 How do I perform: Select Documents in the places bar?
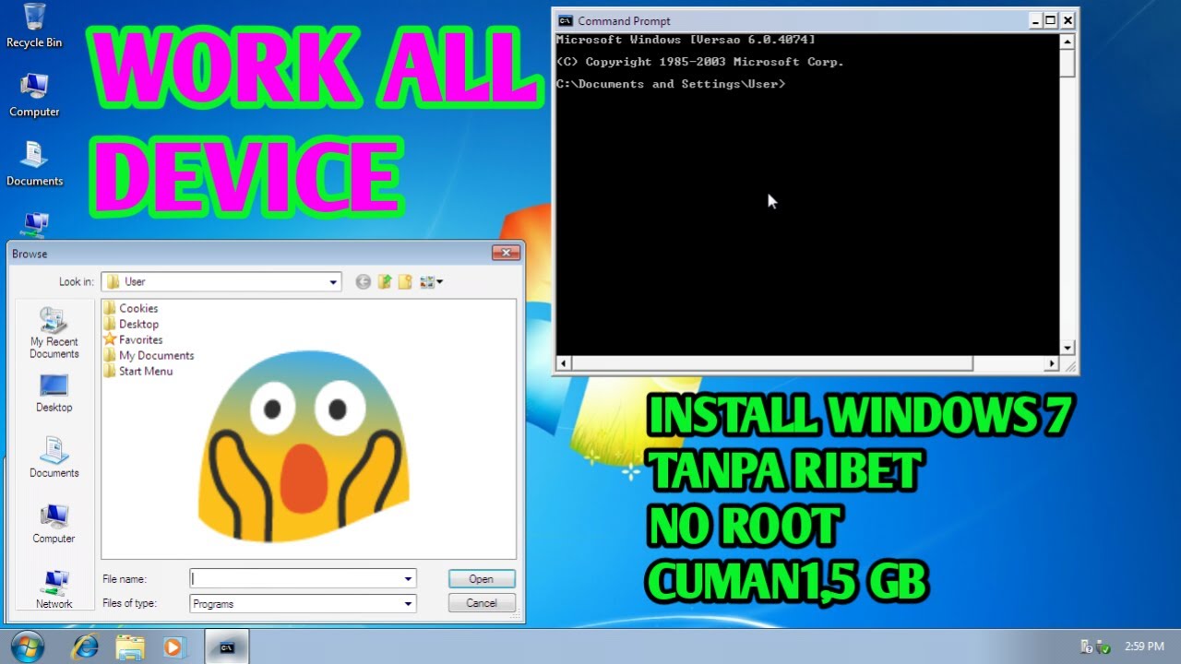[x=54, y=457]
